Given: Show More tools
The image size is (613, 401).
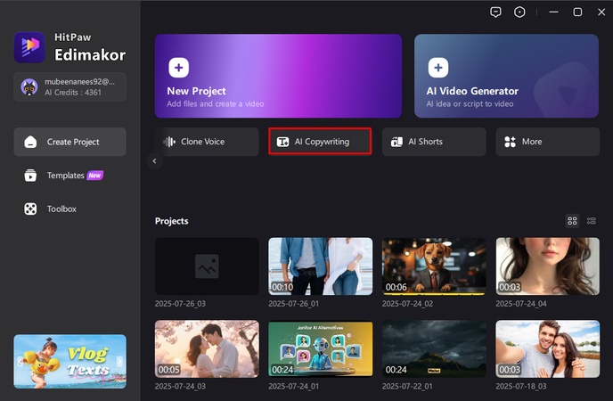Looking at the screenshot, I should [547, 142].
